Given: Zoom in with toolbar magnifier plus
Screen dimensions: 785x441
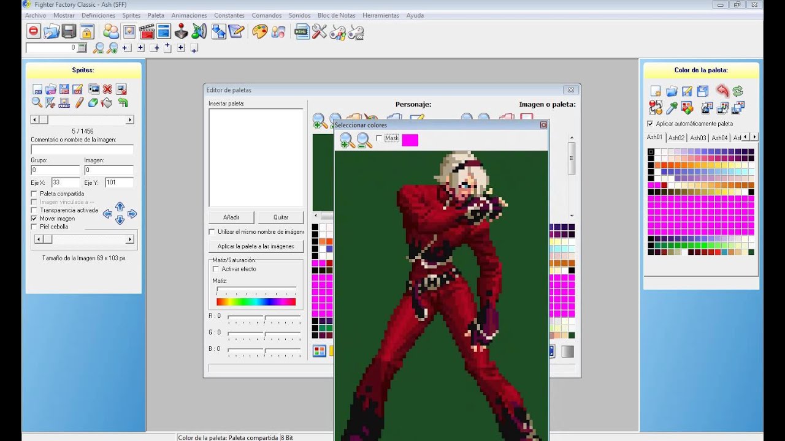Looking at the screenshot, I should (x=112, y=48).
